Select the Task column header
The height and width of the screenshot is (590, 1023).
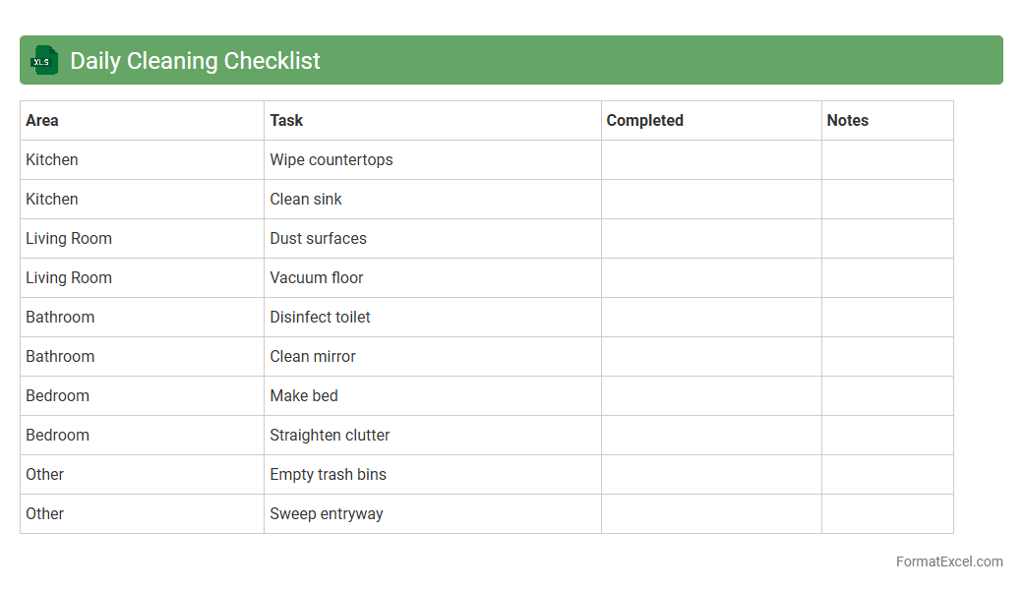click(286, 120)
